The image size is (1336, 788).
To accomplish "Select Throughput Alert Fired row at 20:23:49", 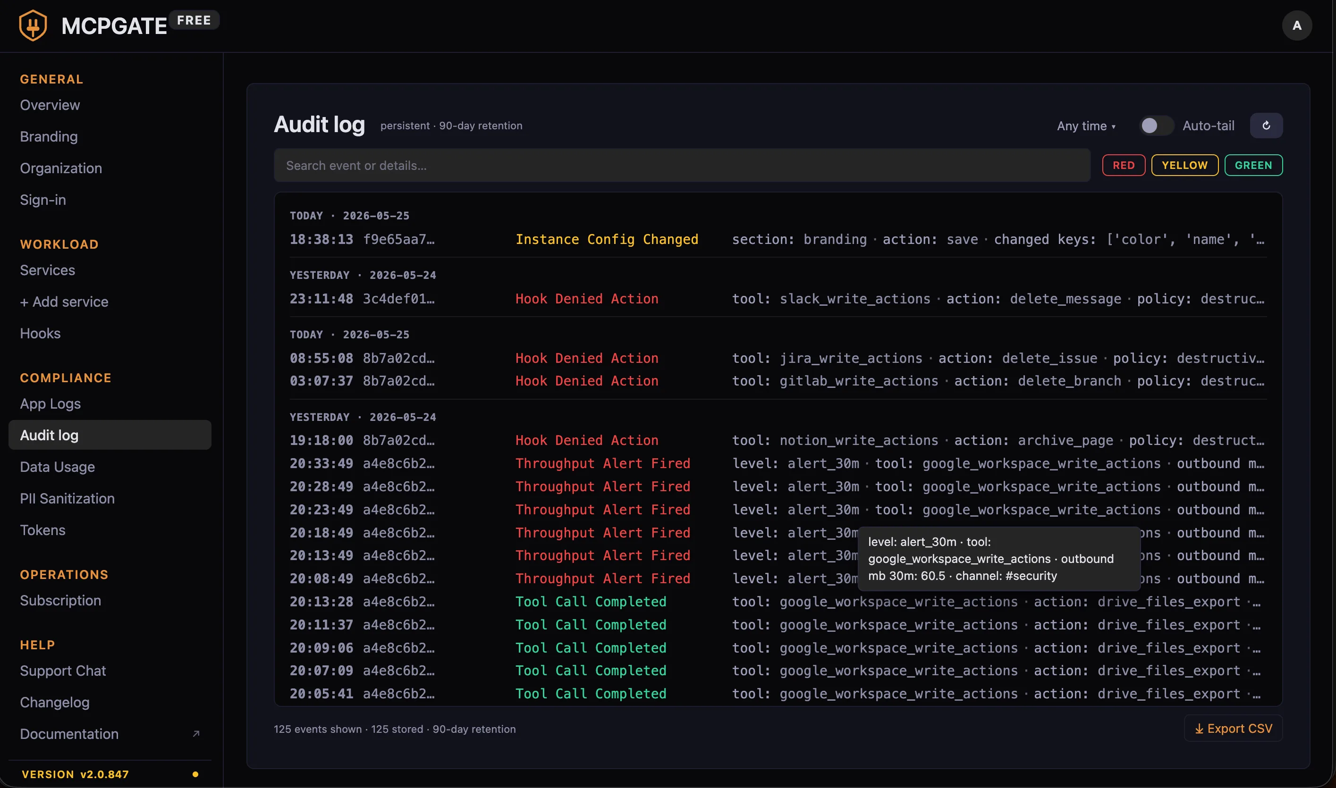I will coord(778,510).
